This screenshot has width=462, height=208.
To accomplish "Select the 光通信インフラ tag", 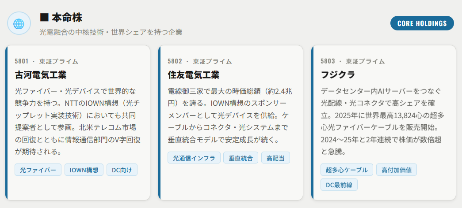I will point(194,158).
